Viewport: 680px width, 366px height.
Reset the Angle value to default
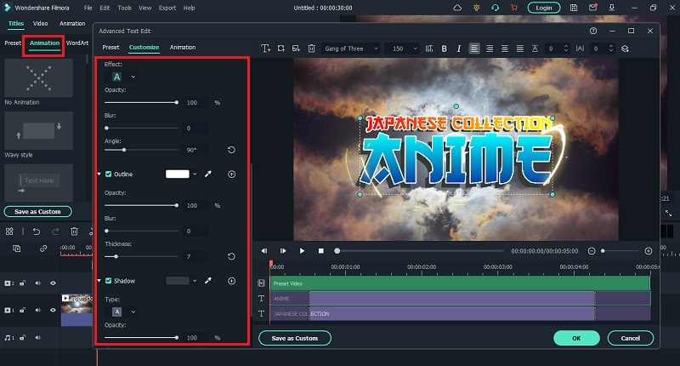coord(231,150)
